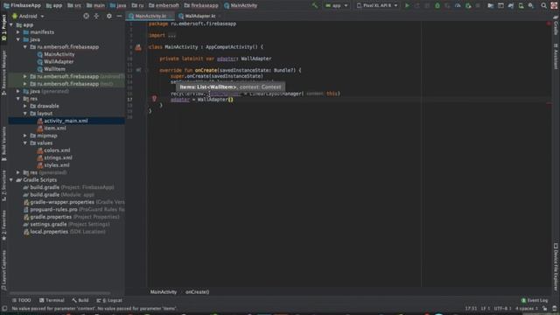Click the user avatar icon at top right
Viewport: 560px width, 315px height.
[554, 5]
